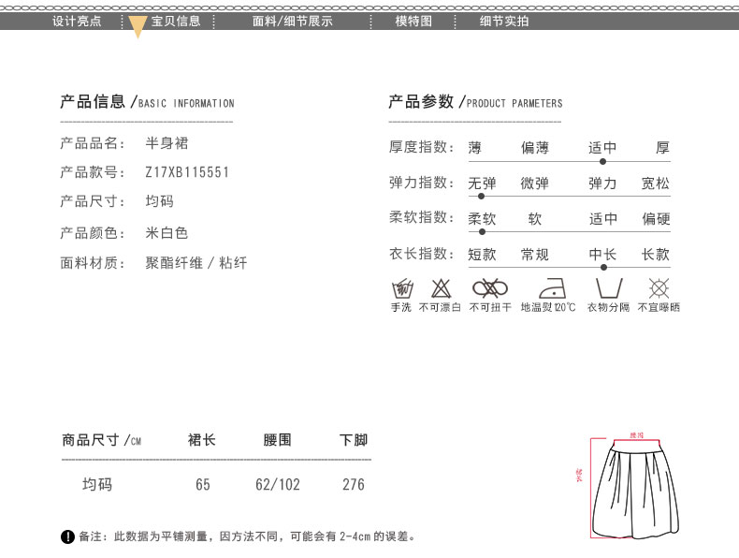
Task: Click the 微弹 elasticity option
Action: coord(535,183)
